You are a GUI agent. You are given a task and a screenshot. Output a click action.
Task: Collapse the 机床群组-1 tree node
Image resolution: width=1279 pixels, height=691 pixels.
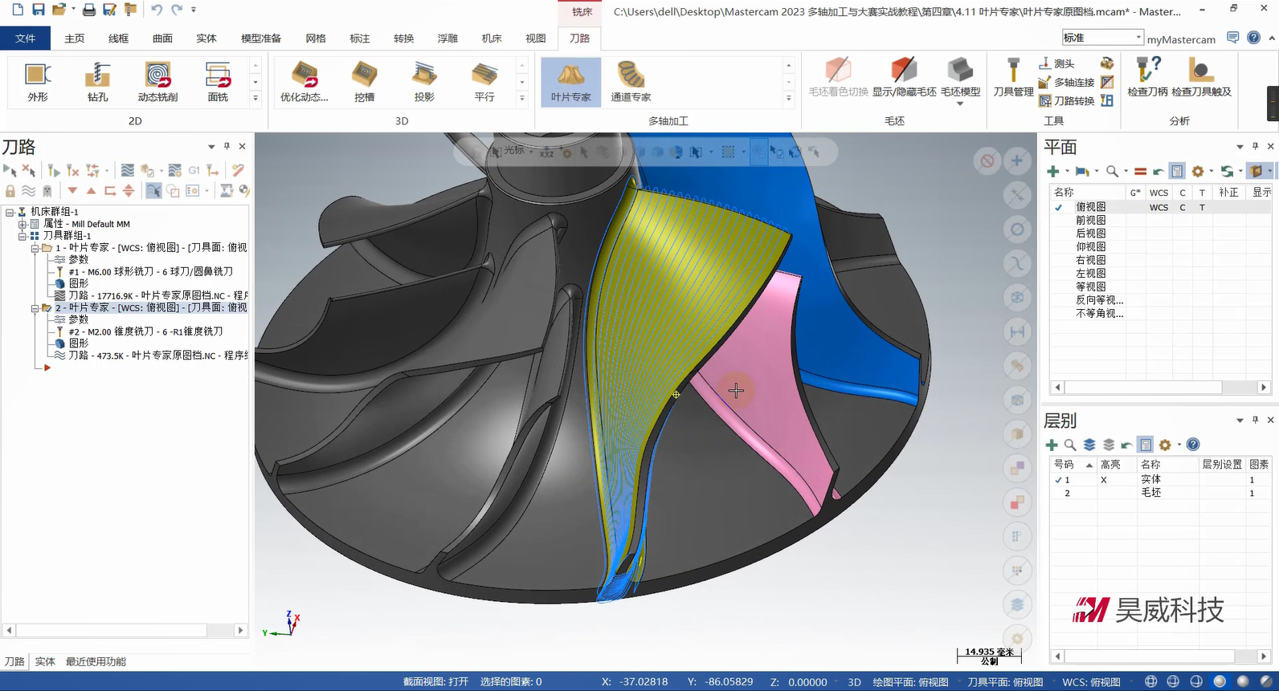coord(10,212)
